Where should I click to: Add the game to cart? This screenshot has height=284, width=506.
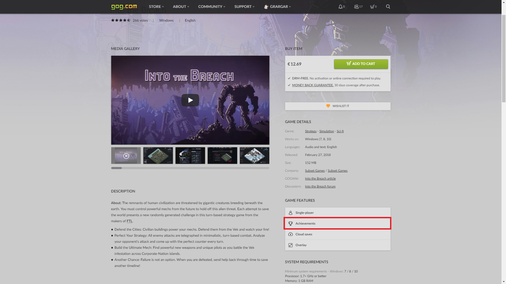pyautogui.click(x=361, y=64)
